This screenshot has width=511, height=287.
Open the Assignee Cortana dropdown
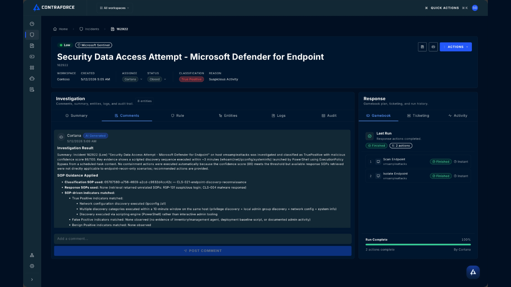coord(133,79)
